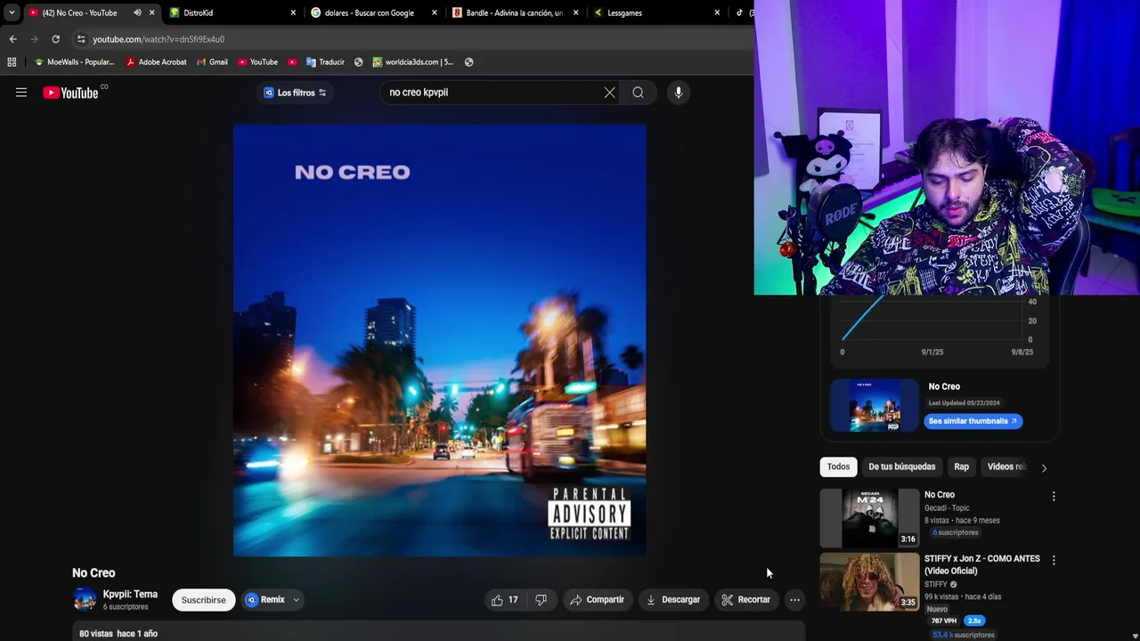Open the browser apps grid shortcut
The image size is (1140, 641).
pyautogui.click(x=12, y=62)
